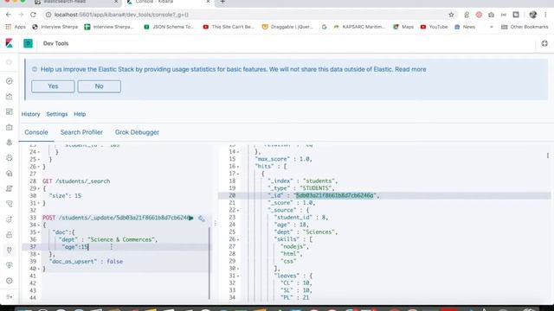554x311 pixels.
Task: Open the Settings menu
Action: click(x=57, y=114)
